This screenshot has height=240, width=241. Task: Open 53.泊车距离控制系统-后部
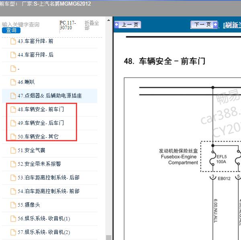pyautogui.click(x=49, y=178)
